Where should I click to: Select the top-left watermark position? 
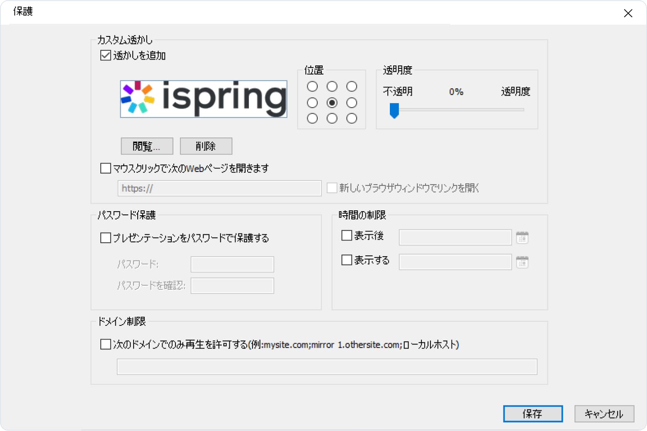[312, 87]
